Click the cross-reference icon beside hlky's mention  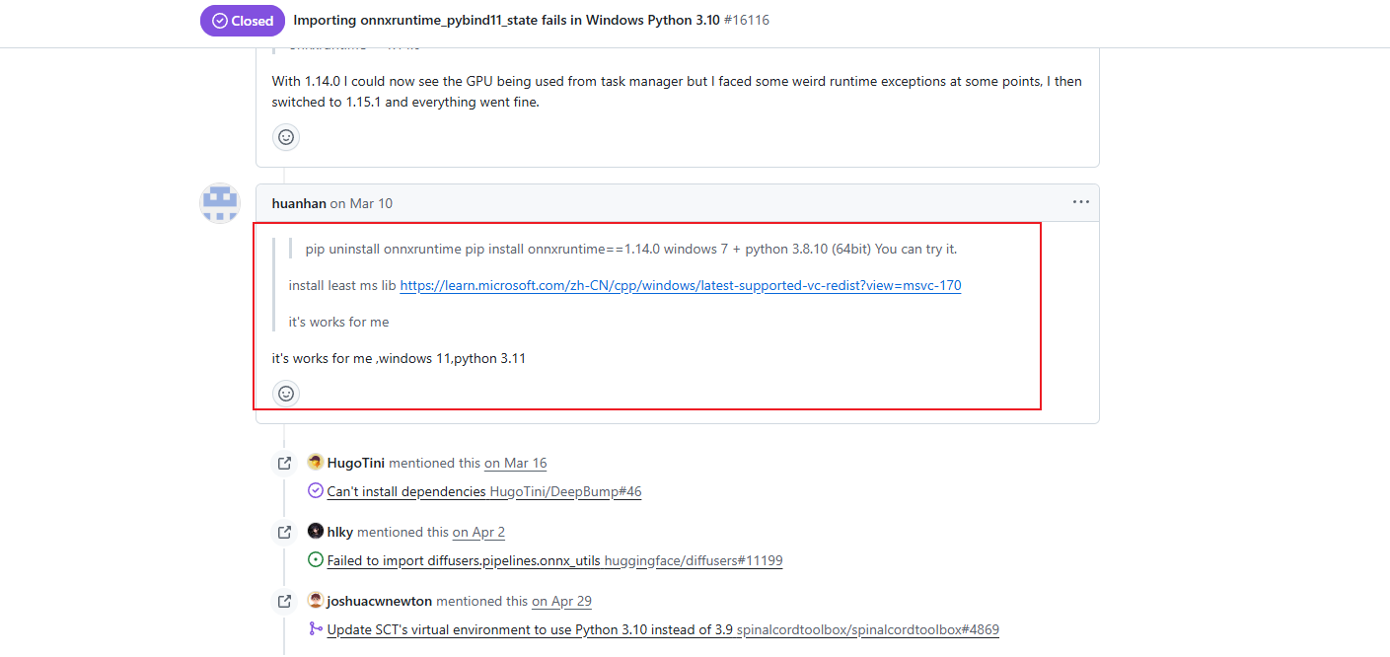click(x=283, y=531)
